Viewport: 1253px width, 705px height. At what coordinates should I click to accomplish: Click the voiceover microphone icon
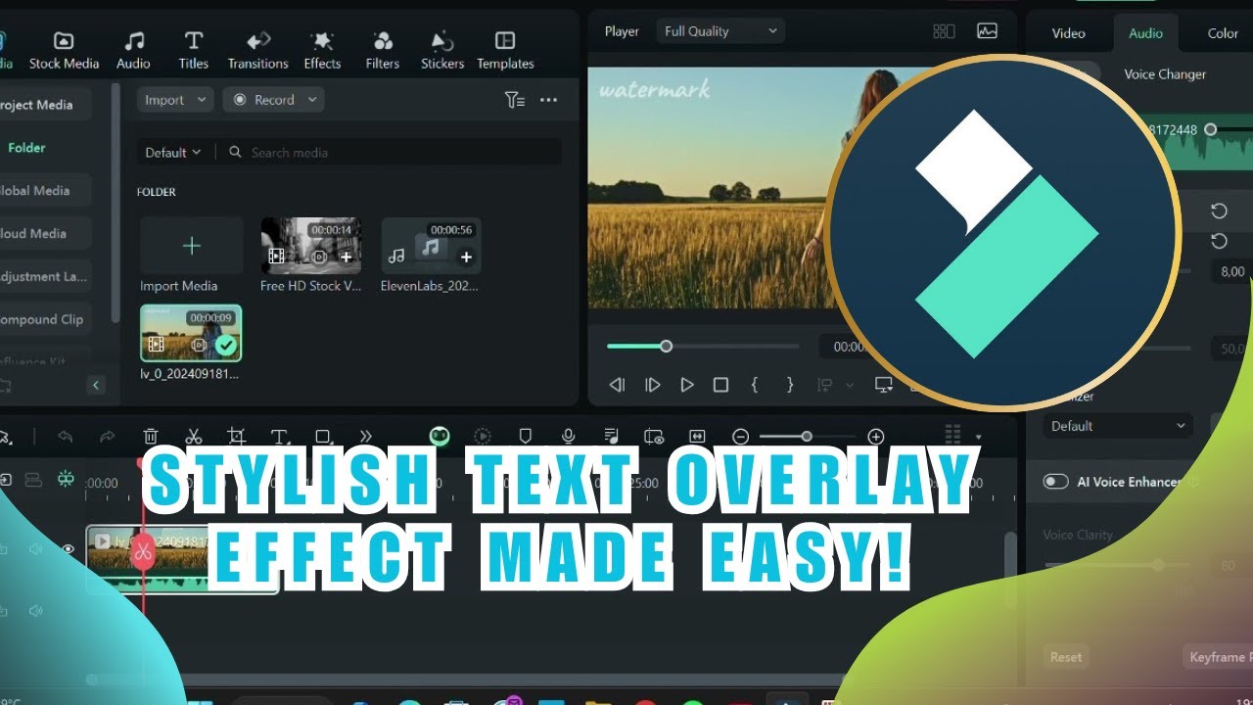coord(568,437)
